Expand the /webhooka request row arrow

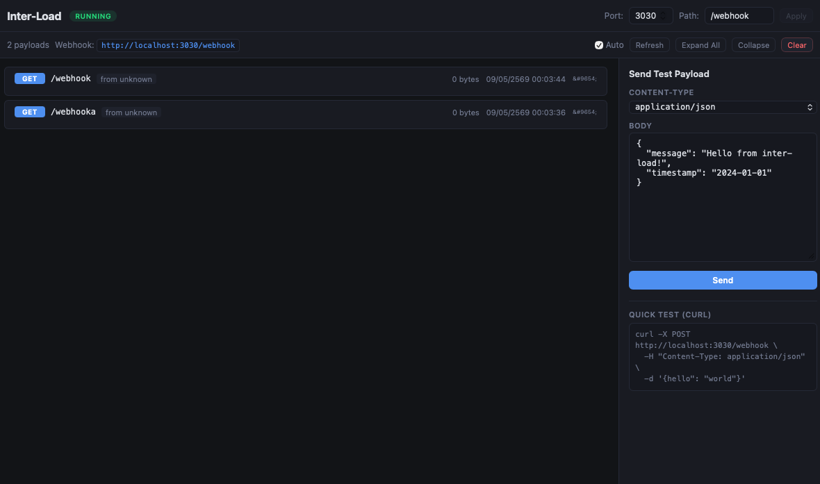(584, 112)
